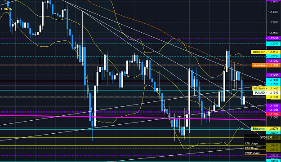This screenshot has width=281, height=162.
Task: Select the purple 1.11091 price label
Action: pos(273,110)
